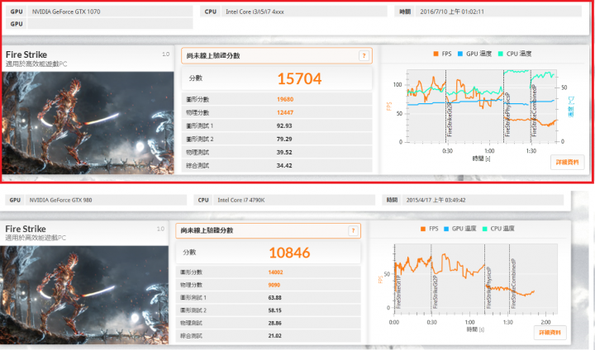Click FireStrikeGt1P marker in GTX 980 chart
The width and height of the screenshot is (595, 350).
[x=398, y=292]
